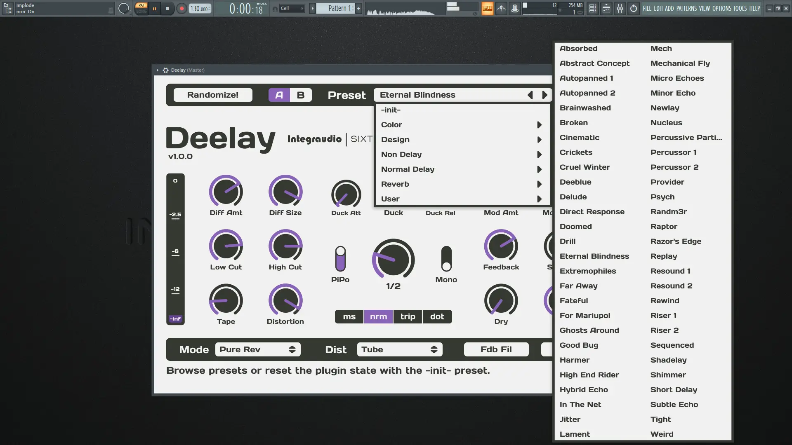Viewport: 792px width, 445px height.
Task: Pause playback with the pause button
Action: coord(154,8)
